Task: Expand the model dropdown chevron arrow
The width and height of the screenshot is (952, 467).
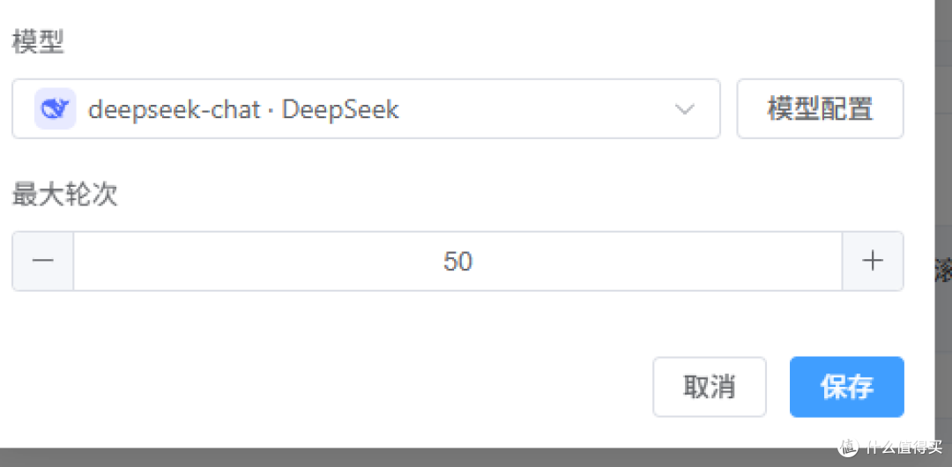Action: (685, 109)
